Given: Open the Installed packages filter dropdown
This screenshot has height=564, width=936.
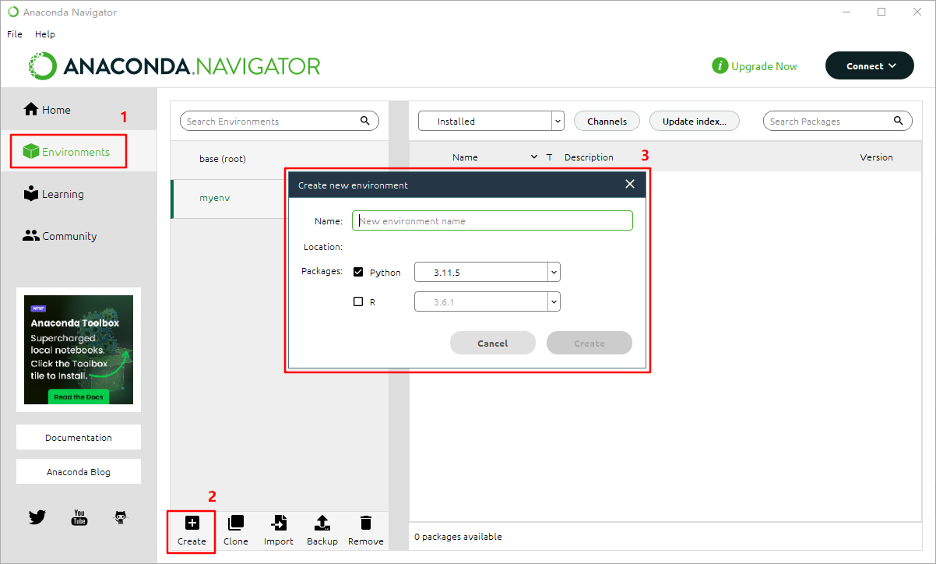Looking at the screenshot, I should (491, 121).
